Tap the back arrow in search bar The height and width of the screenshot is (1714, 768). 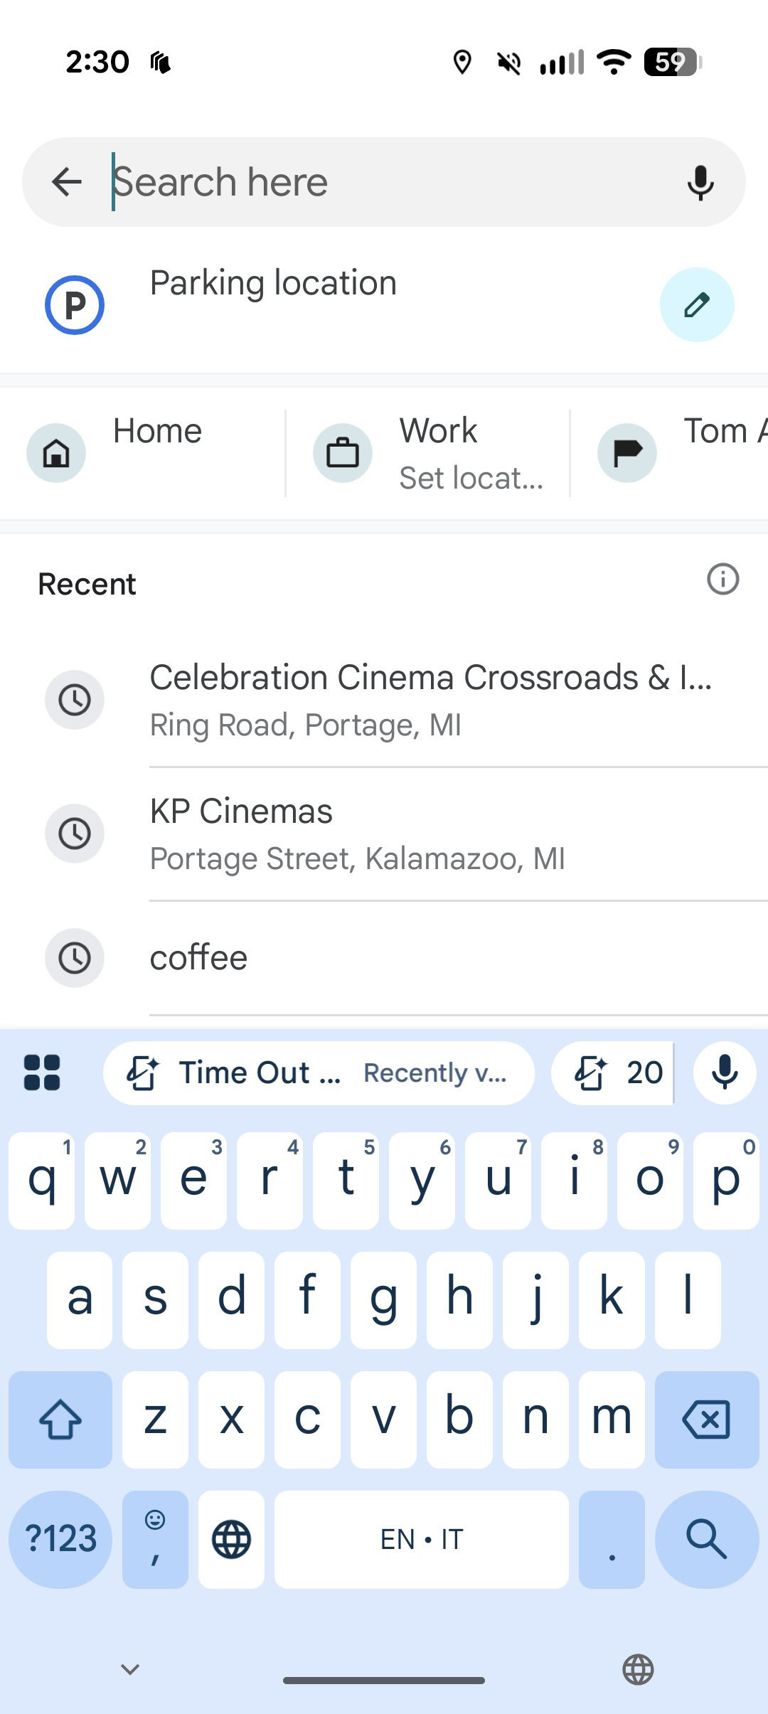[x=68, y=182]
